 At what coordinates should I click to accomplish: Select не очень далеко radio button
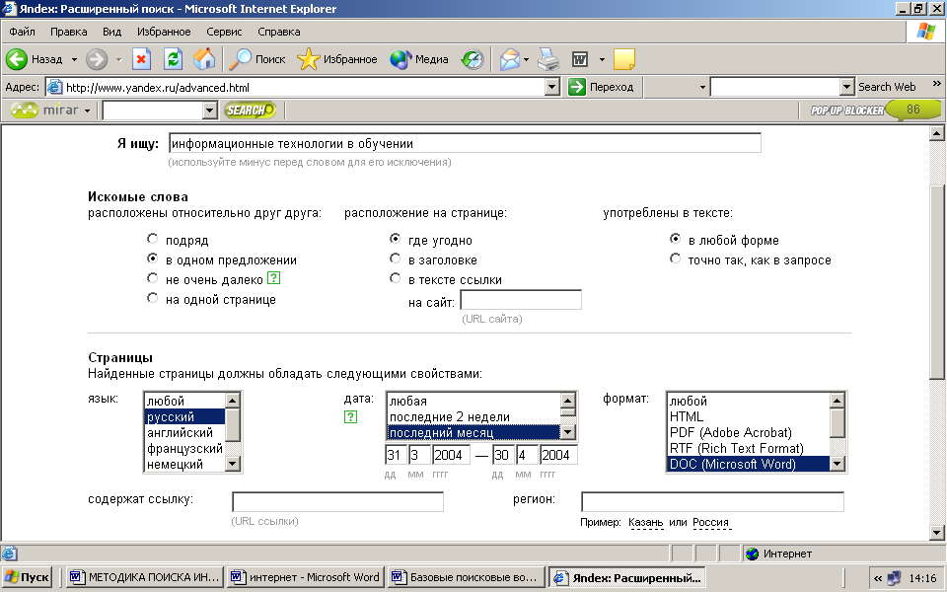[x=153, y=278]
